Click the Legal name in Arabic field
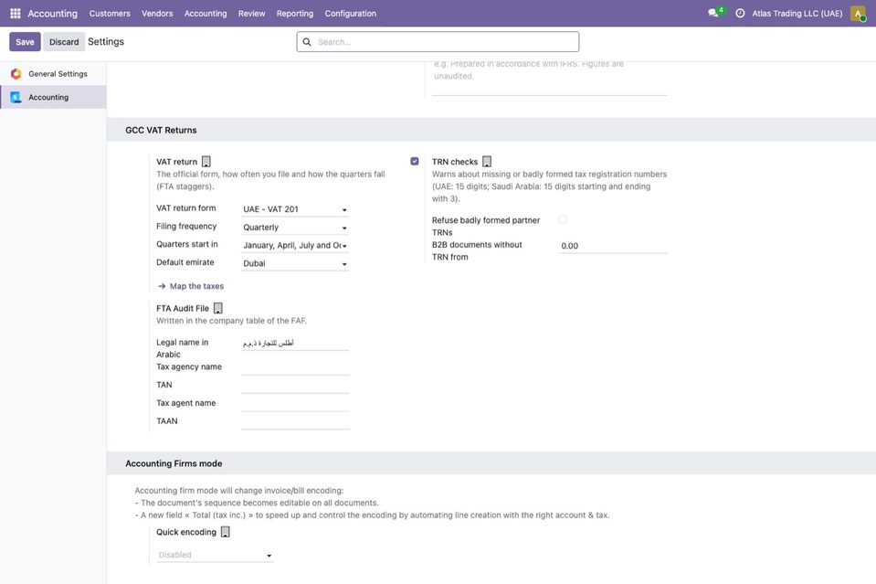Viewport: 876px width, 584px height. 295,343
